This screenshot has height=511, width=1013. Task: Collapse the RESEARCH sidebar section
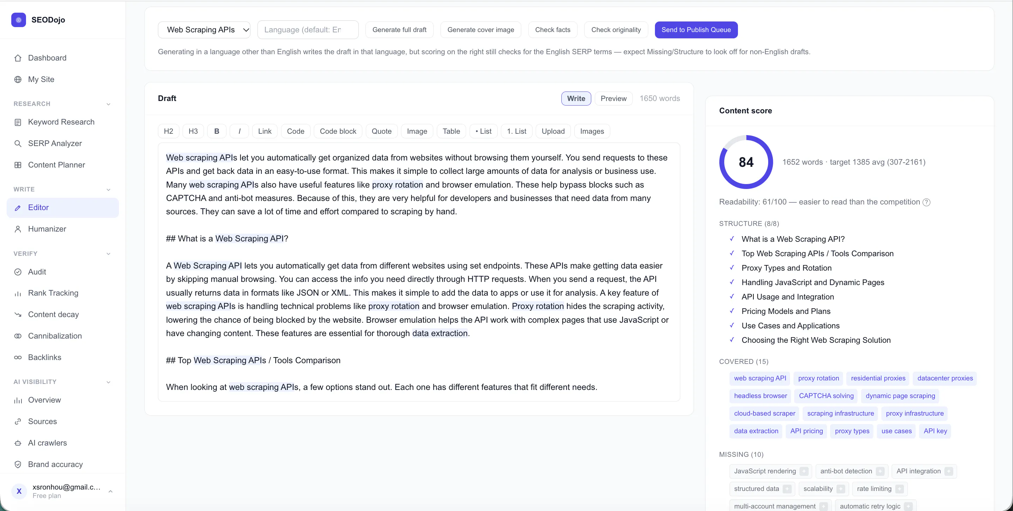109,104
